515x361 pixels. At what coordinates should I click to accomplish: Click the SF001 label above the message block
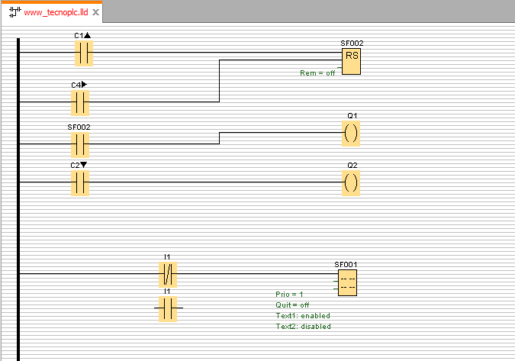tap(346, 265)
